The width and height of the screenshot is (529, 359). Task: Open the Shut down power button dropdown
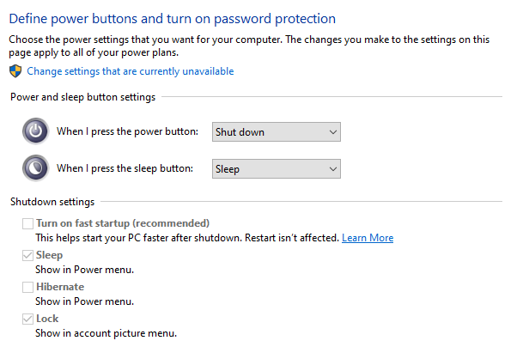coord(277,132)
